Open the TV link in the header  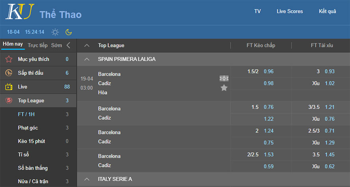(x=257, y=11)
